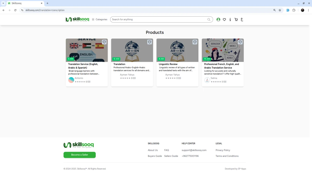Image resolution: width=312 pixels, height=175 pixels.
Task: Switch language using the Arabic letter icon
Action: tap(242, 19)
